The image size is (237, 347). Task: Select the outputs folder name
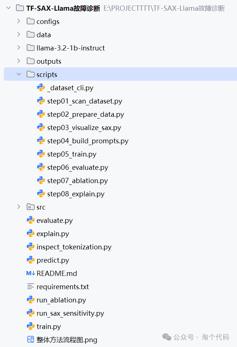coord(49,62)
